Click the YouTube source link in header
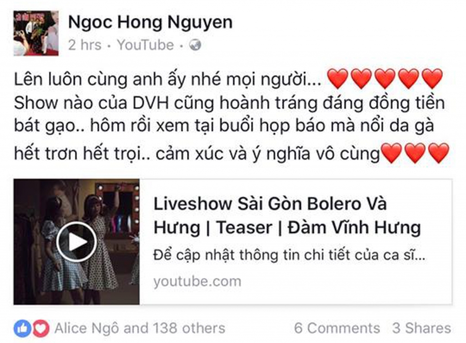466x343 pixels. [x=145, y=45]
